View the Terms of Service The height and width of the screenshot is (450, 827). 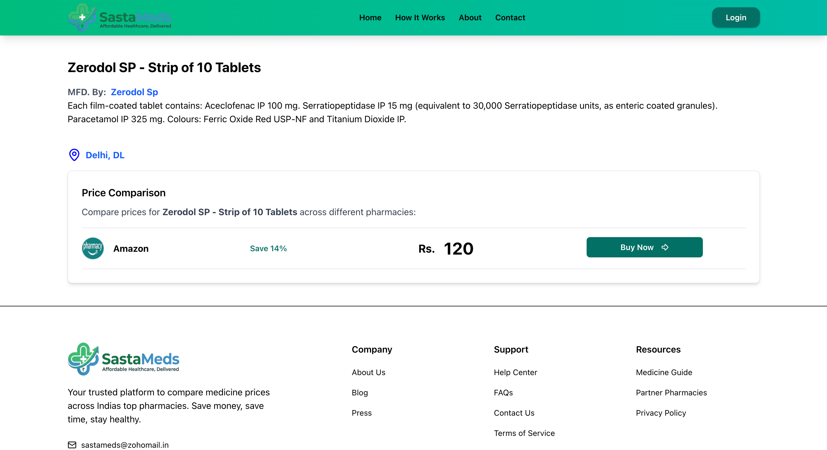(x=524, y=433)
